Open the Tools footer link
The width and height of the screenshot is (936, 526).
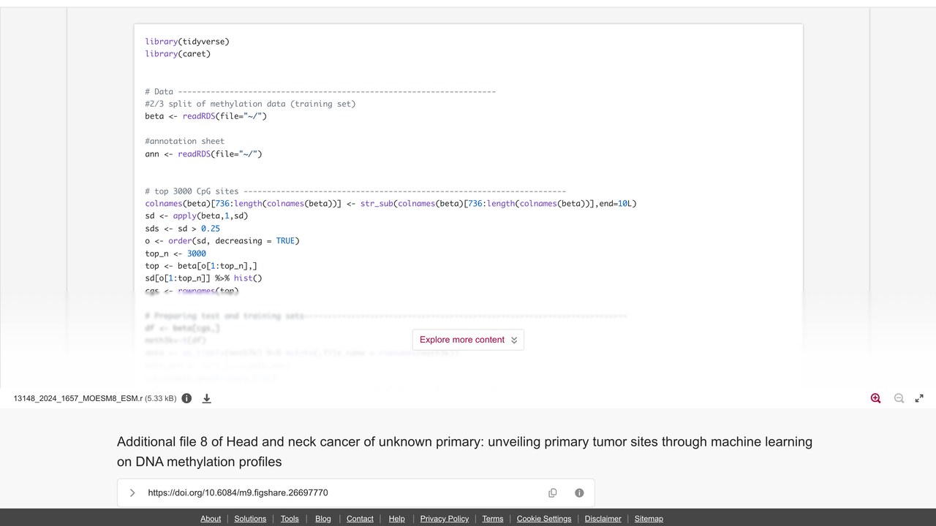point(290,519)
